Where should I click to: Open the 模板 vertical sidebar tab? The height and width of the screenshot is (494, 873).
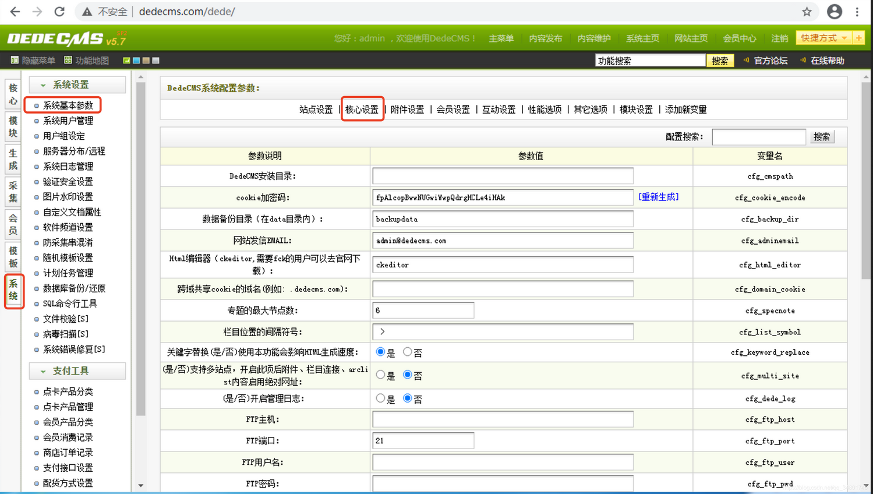[x=13, y=257]
